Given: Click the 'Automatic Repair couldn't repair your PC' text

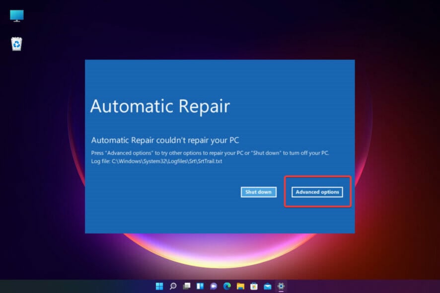Looking at the screenshot, I should pyautogui.click(x=165, y=140).
